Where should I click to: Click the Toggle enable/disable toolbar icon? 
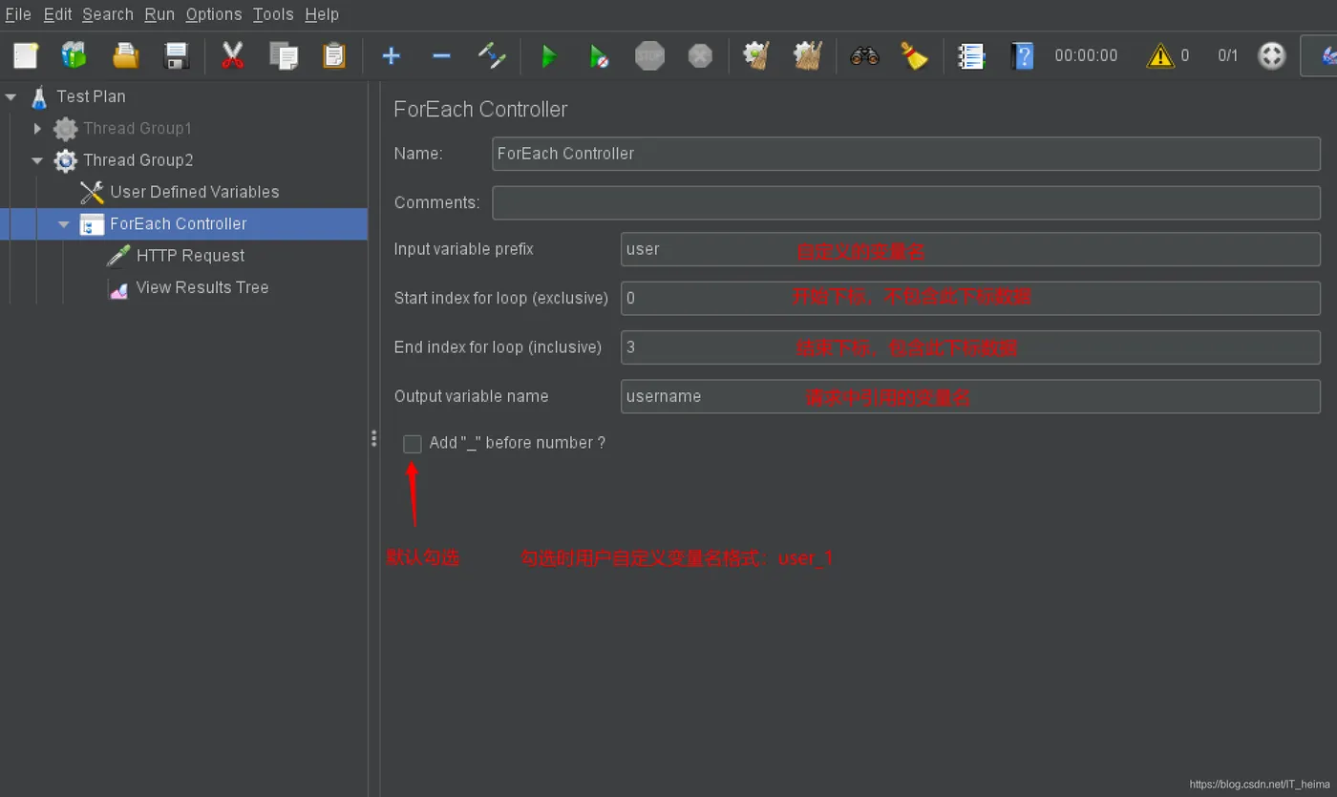click(x=492, y=56)
